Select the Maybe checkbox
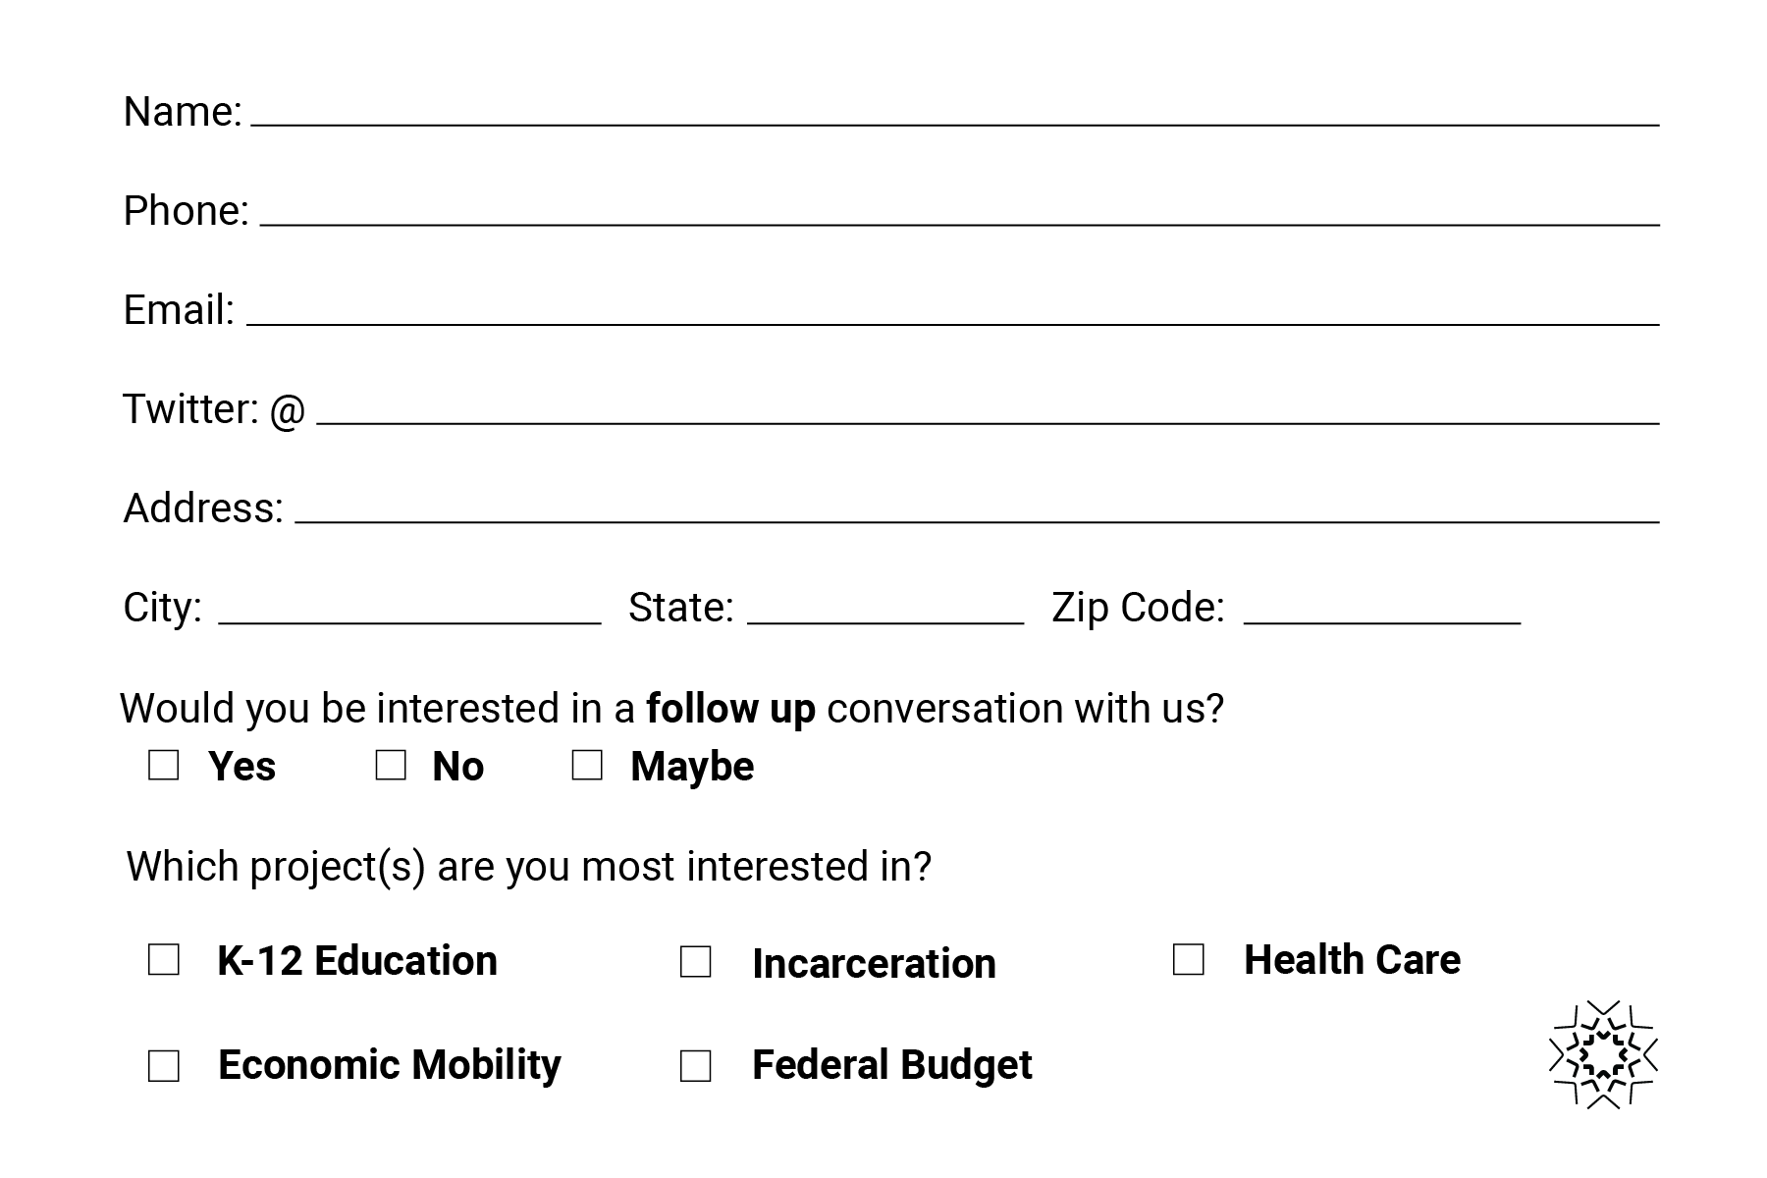This screenshot has width=1767, height=1178. coord(587,766)
